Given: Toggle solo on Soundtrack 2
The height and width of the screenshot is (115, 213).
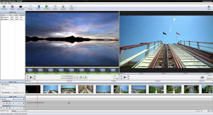Looking at the screenshot, I should (x=4, y=108).
